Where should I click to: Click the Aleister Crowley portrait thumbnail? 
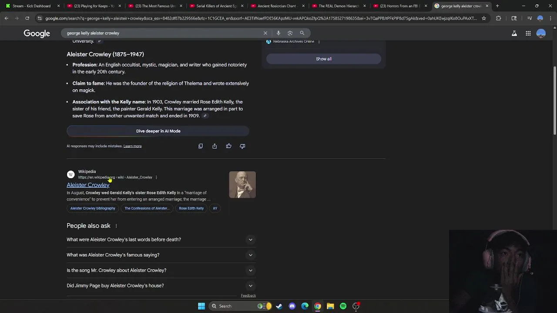242,185
